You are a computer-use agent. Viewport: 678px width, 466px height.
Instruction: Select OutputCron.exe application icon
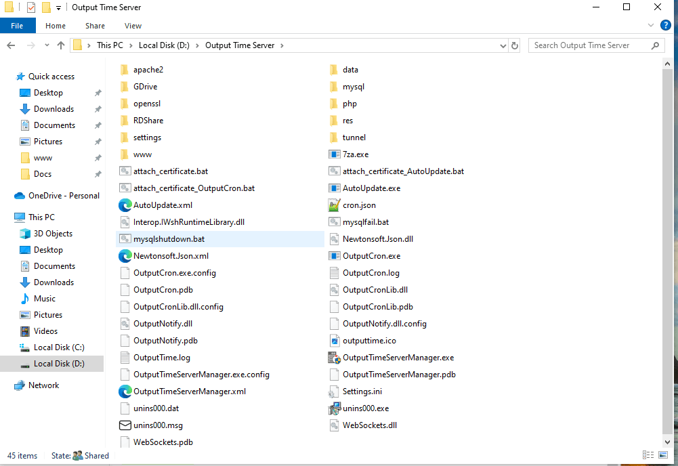[334, 256]
